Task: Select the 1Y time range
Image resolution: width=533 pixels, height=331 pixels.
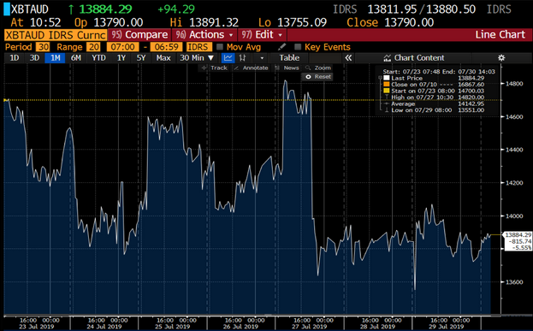Action: 121,58
